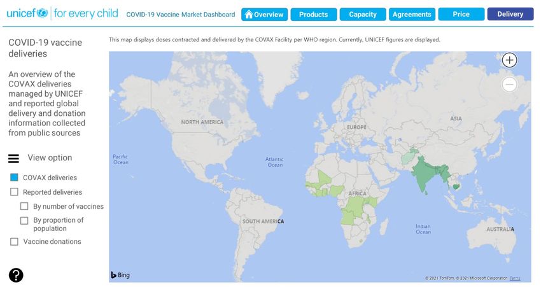Click the AFRICA map label

tap(357, 193)
